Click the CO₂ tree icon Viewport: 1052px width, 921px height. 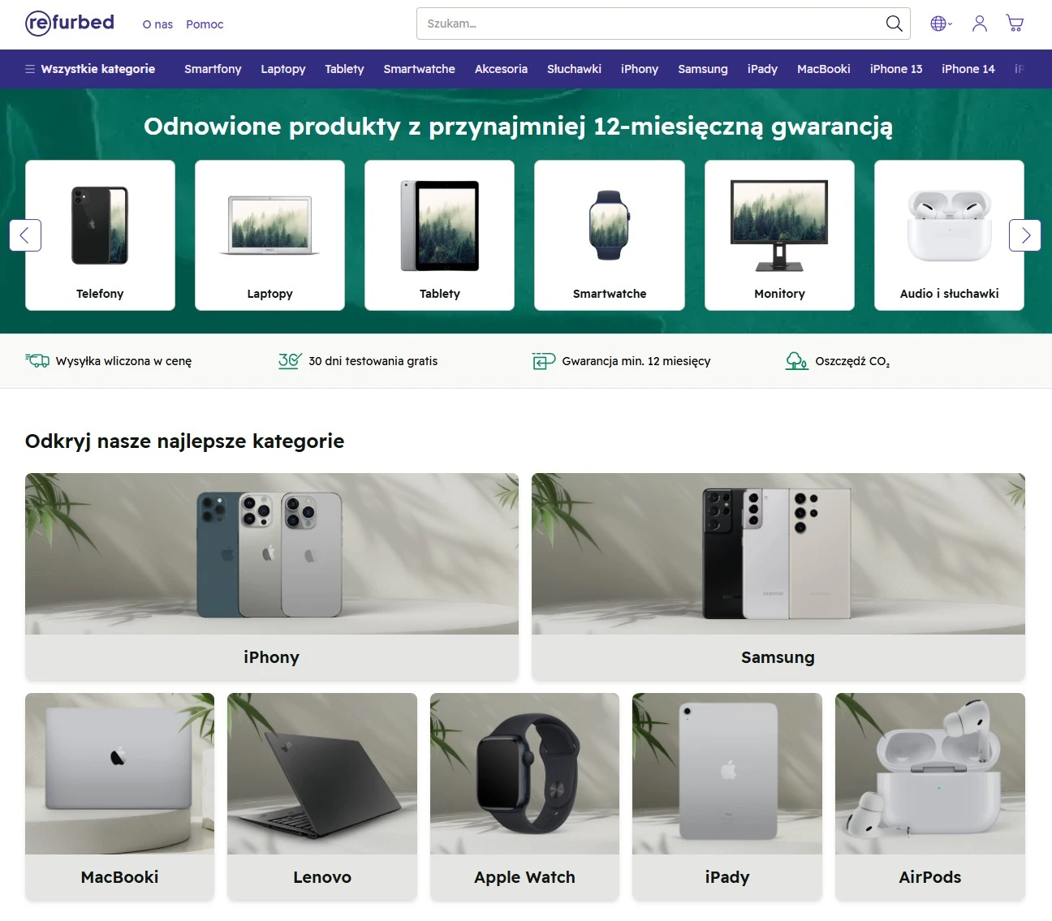pyautogui.click(x=796, y=360)
